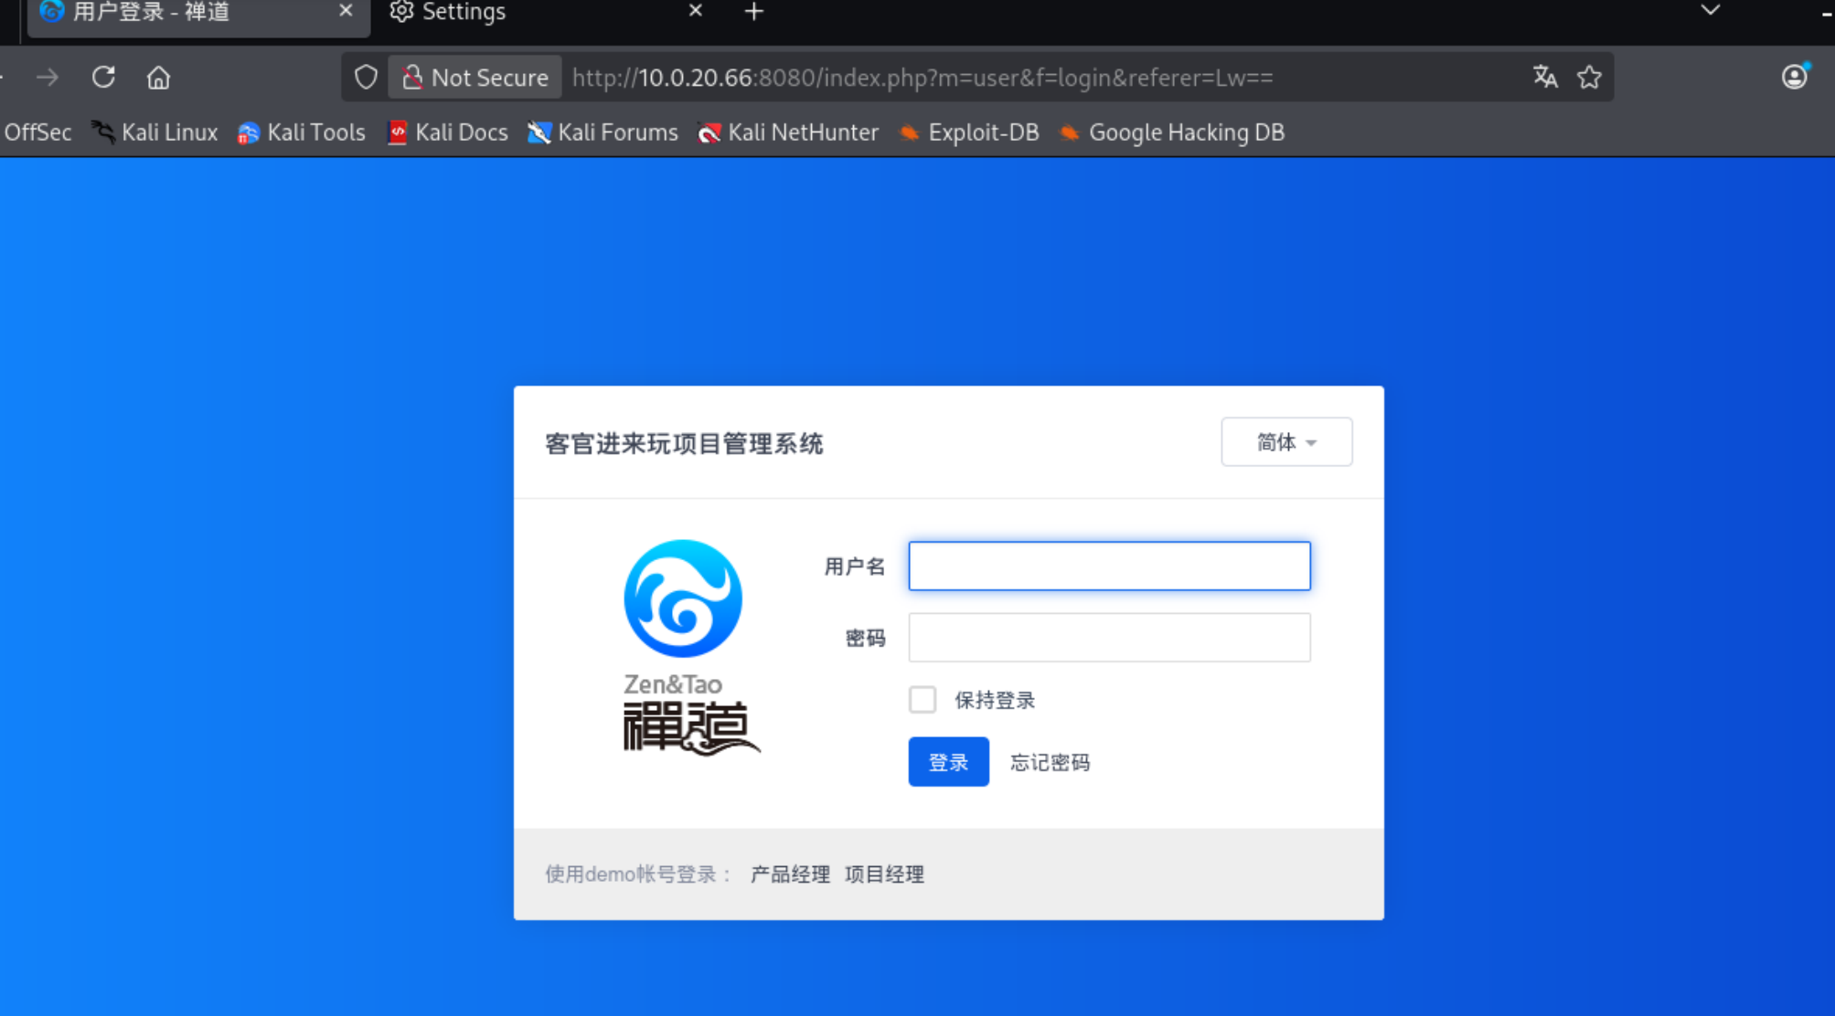Open a new tab with plus icon
This screenshot has width=1835, height=1016.
[x=753, y=12]
